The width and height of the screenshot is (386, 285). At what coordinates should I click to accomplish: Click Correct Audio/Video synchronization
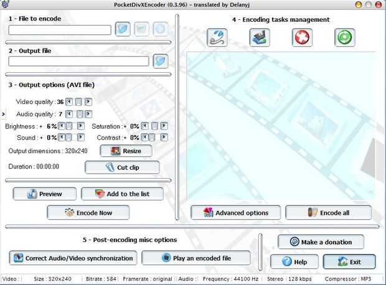click(73, 258)
